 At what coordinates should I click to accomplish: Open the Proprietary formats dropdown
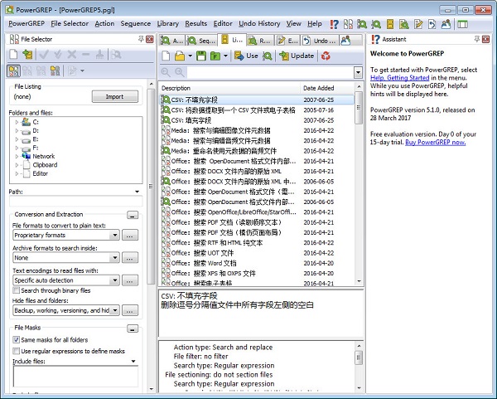pos(114,236)
